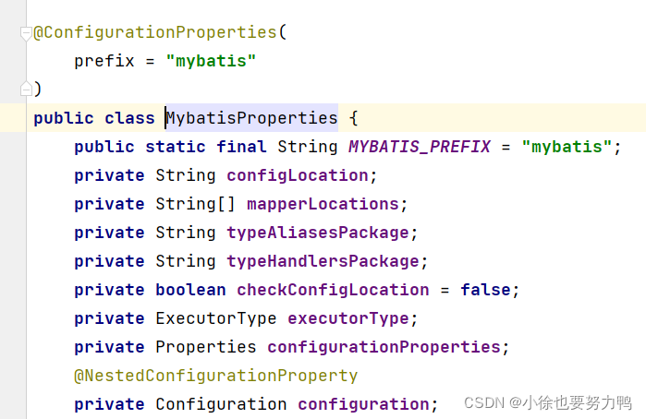The image size is (646, 419).
Task: Click the mapperLocations field name
Action: [323, 204]
